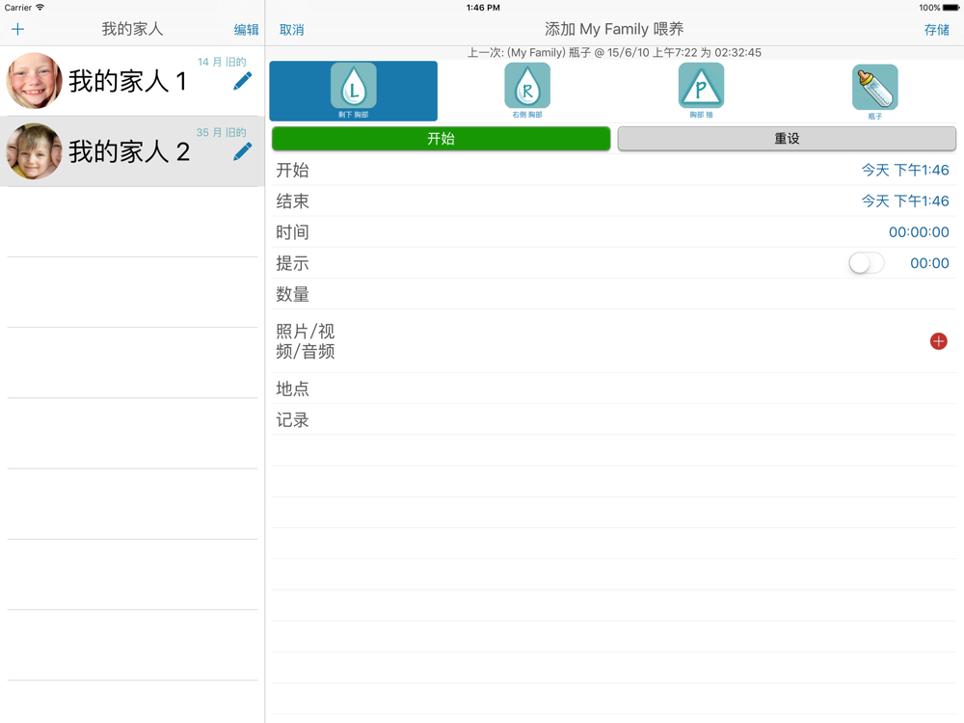Reset the timer with 重设 button

coord(787,138)
